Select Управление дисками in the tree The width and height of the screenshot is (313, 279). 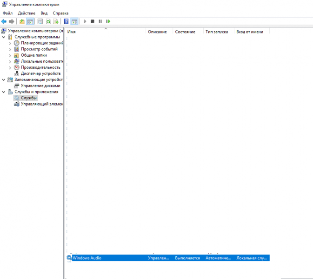[40, 86]
